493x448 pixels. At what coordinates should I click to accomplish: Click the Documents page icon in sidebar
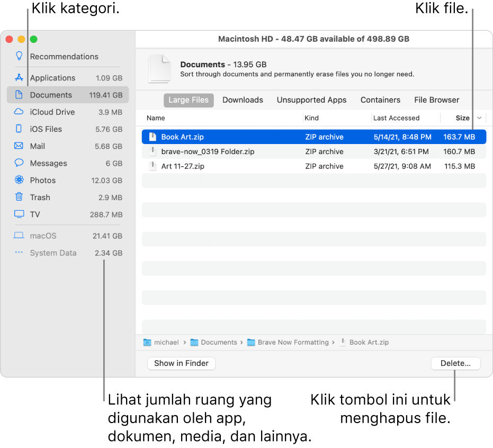pos(19,95)
